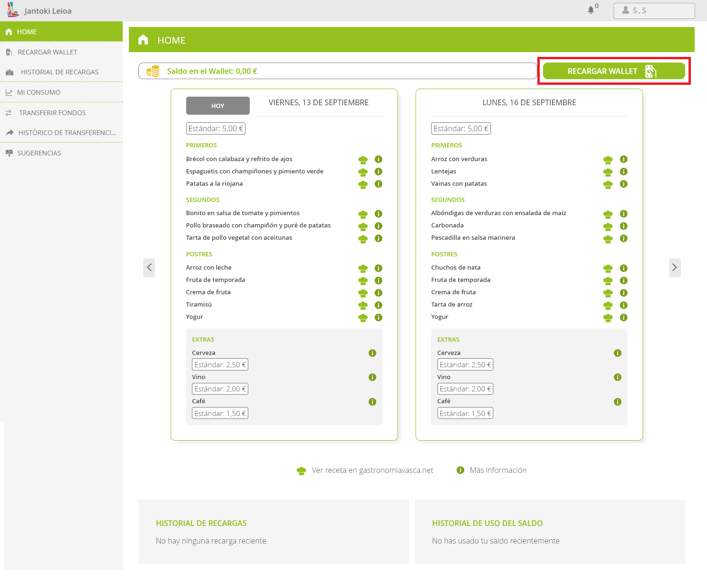This screenshot has height=580, width=707.
Task: Navigate to Historial de Recargas sidebar entry
Action: (x=59, y=72)
